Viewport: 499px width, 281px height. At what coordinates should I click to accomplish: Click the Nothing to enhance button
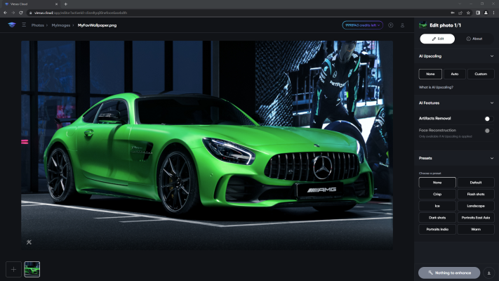pos(449,273)
